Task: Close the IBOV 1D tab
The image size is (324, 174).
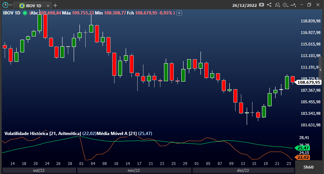Action: (48, 6)
